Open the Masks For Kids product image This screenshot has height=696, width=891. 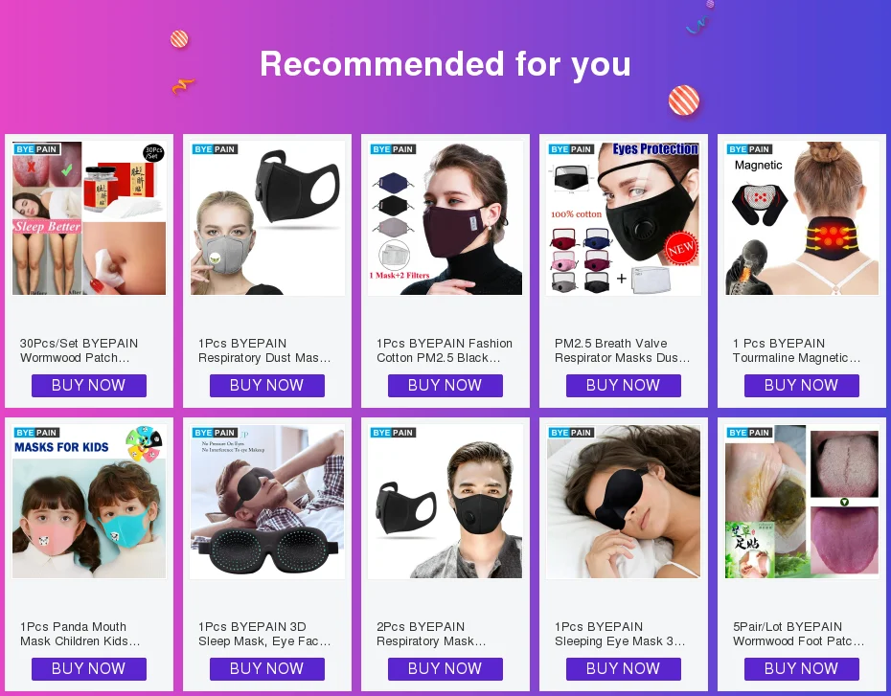(89, 502)
